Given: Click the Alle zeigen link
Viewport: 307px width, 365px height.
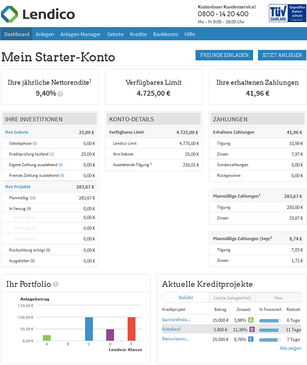Looking at the screenshot, I should (x=290, y=348).
